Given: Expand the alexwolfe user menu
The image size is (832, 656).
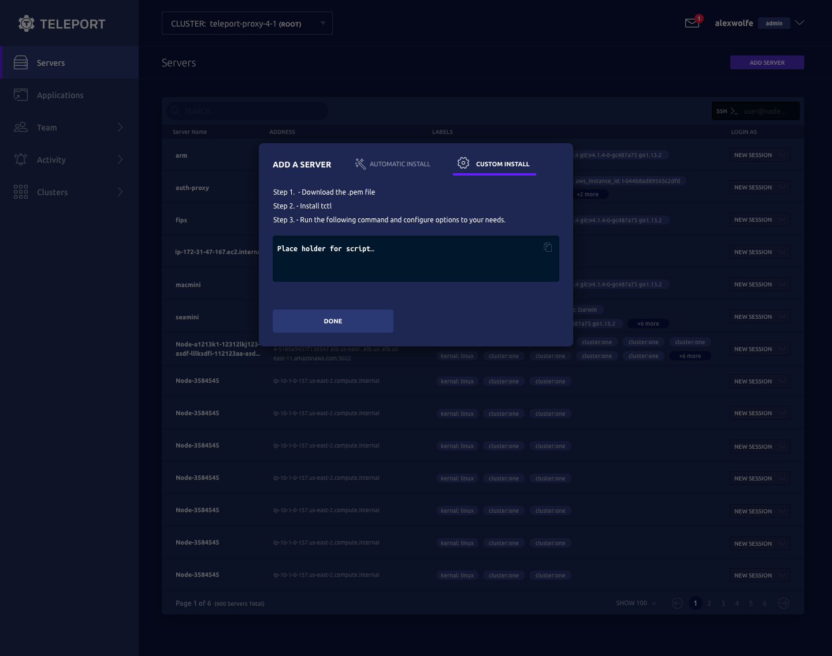Looking at the screenshot, I should (x=800, y=23).
